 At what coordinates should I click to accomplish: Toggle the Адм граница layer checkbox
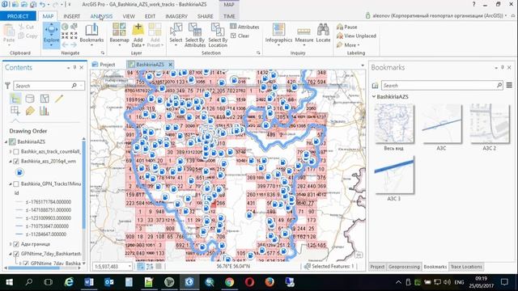pos(16,244)
